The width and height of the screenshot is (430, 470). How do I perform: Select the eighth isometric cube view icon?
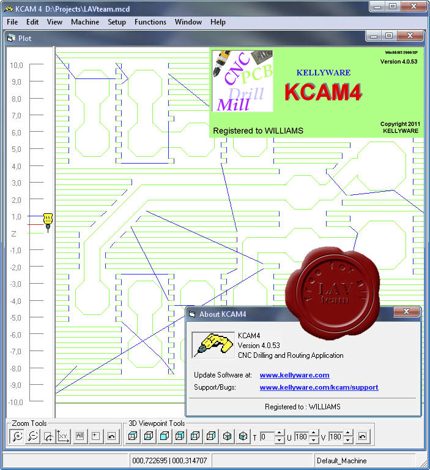coord(243,436)
